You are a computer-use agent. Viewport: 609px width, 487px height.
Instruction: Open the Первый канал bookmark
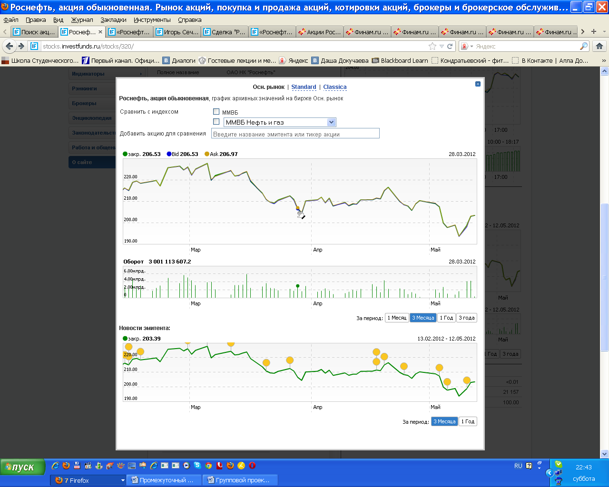pyautogui.click(x=121, y=60)
